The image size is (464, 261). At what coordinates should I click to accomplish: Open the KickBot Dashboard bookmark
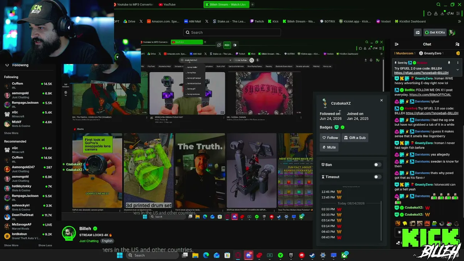tap(410, 21)
